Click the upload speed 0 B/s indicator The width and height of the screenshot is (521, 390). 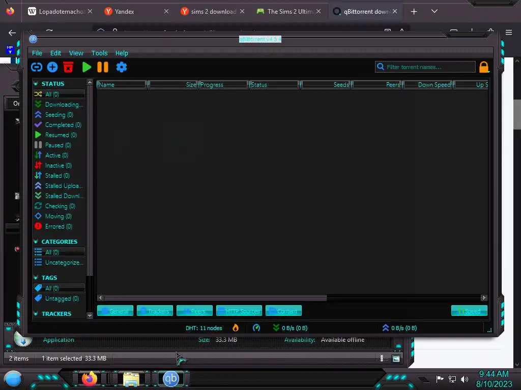pyautogui.click(x=399, y=328)
